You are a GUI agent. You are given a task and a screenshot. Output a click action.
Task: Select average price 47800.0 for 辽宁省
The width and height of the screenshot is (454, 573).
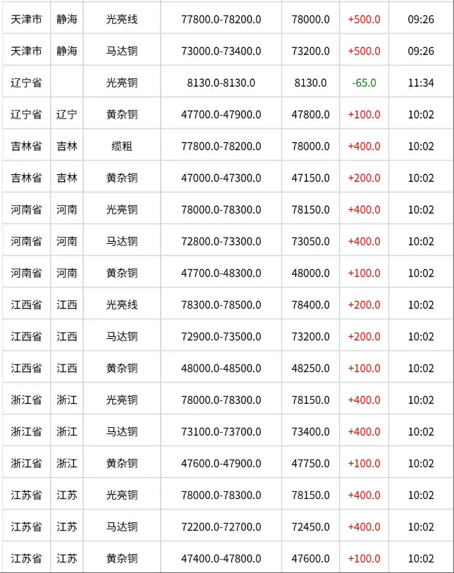[310, 114]
